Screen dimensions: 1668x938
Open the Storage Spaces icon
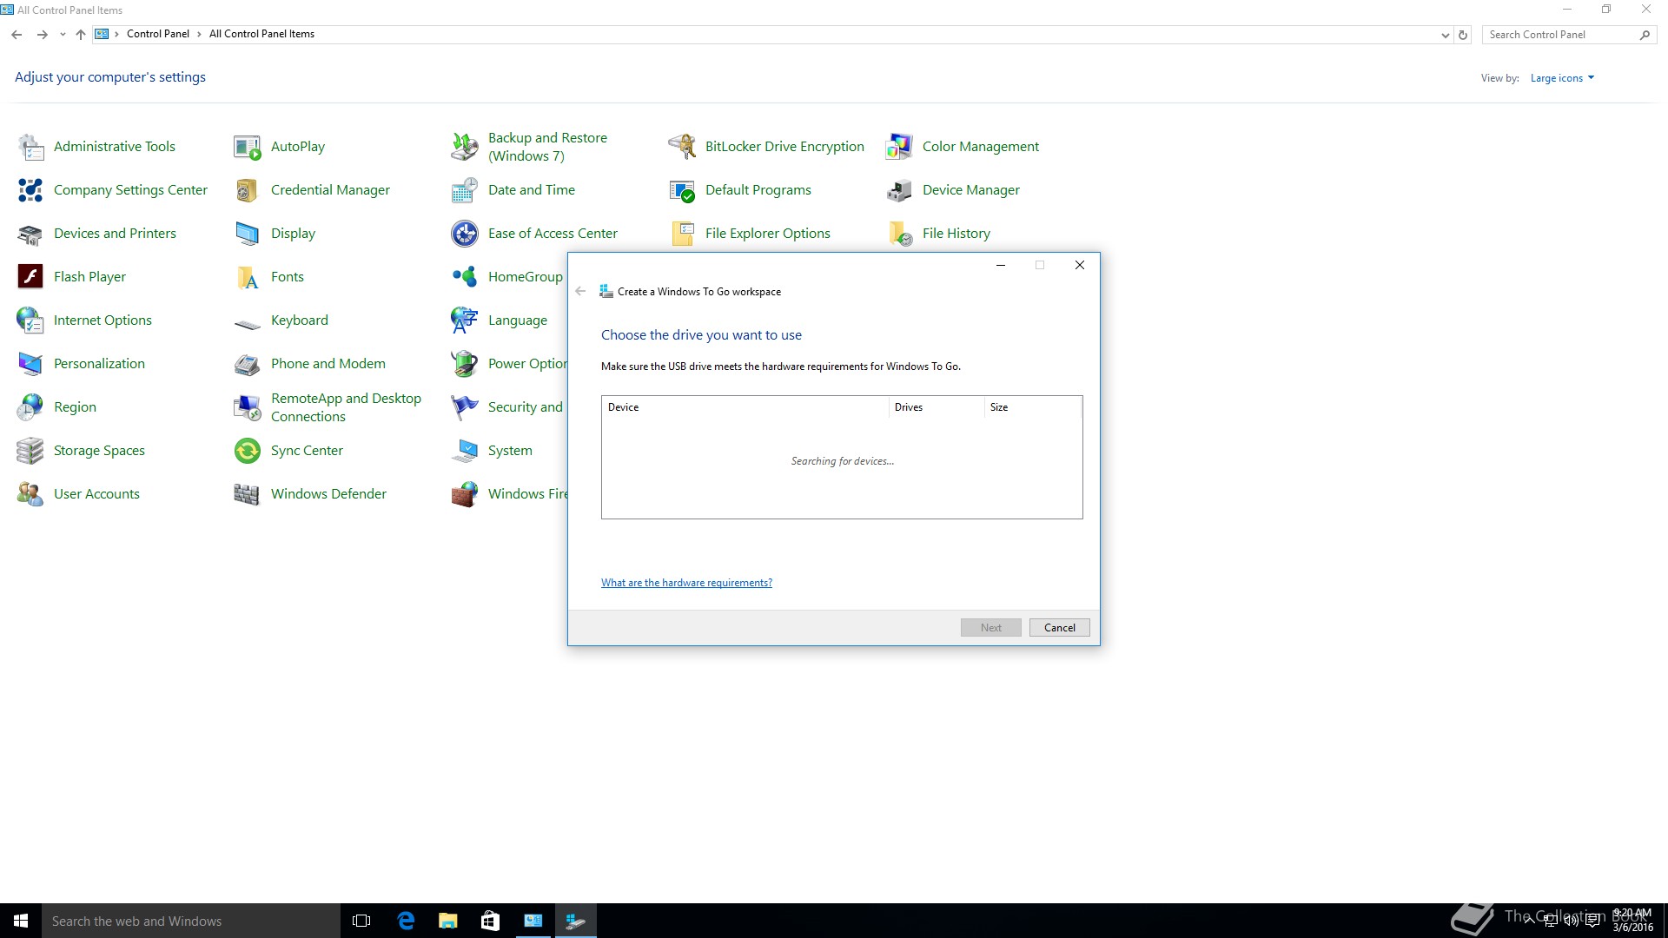(x=30, y=451)
